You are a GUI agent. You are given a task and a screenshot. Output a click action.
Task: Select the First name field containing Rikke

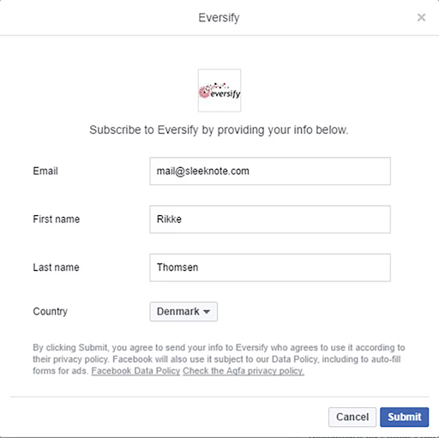[270, 219]
